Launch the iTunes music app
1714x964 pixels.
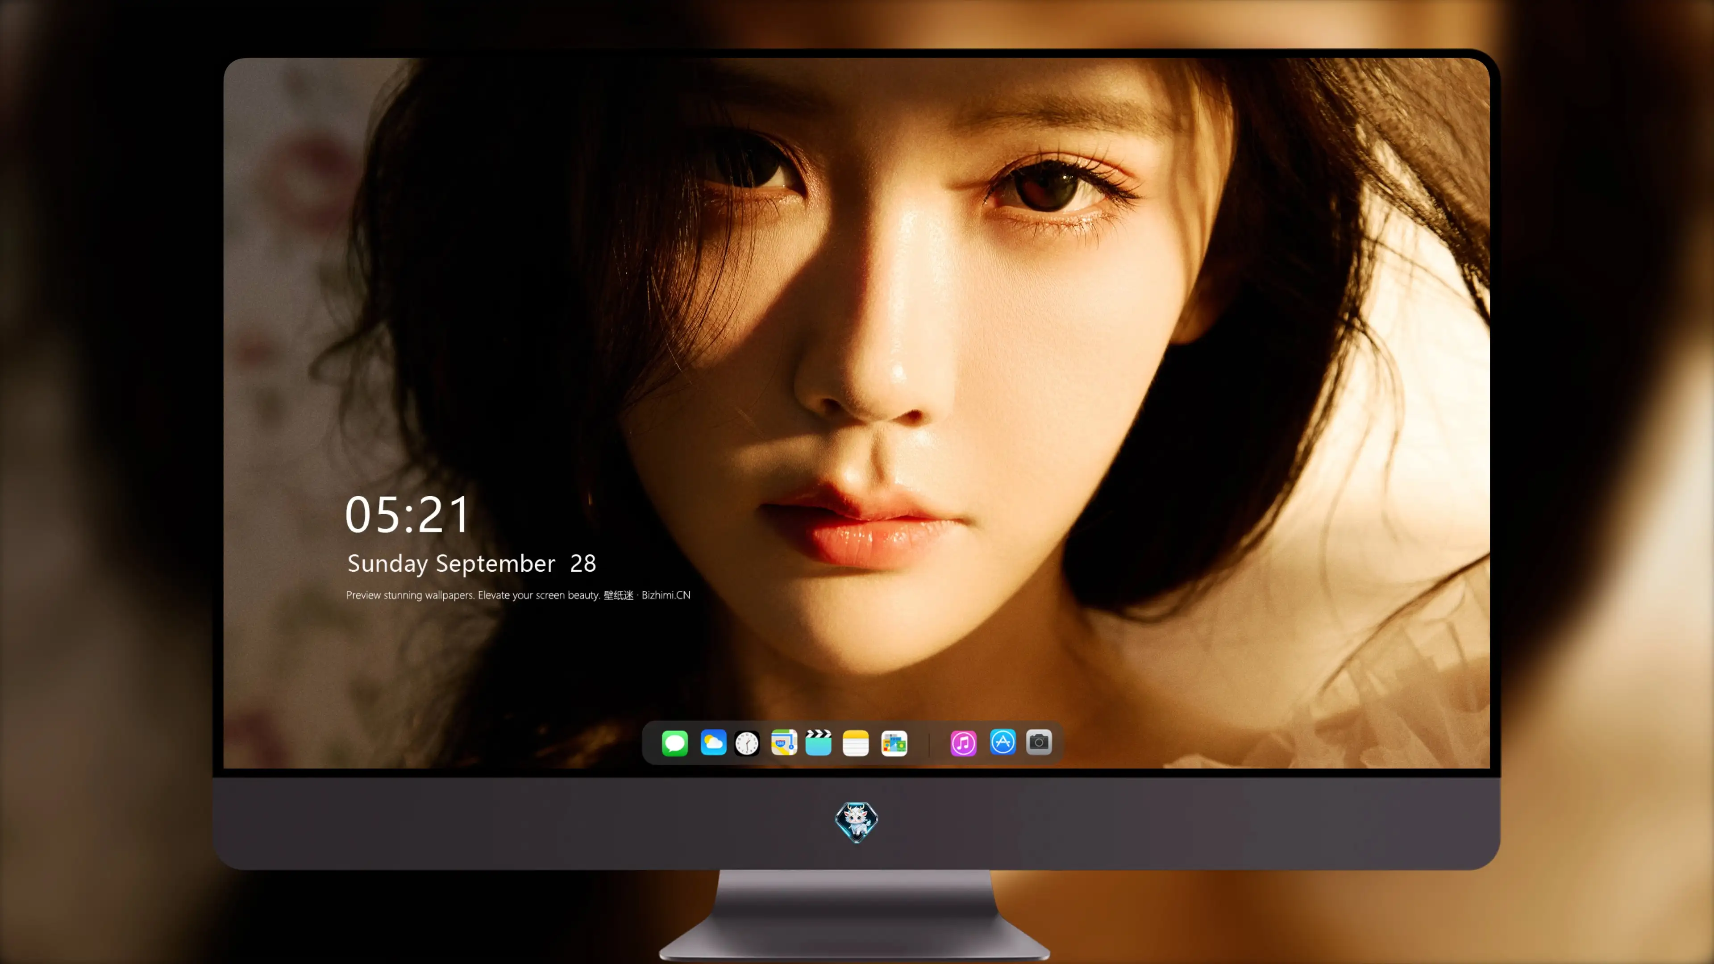pyautogui.click(x=964, y=743)
